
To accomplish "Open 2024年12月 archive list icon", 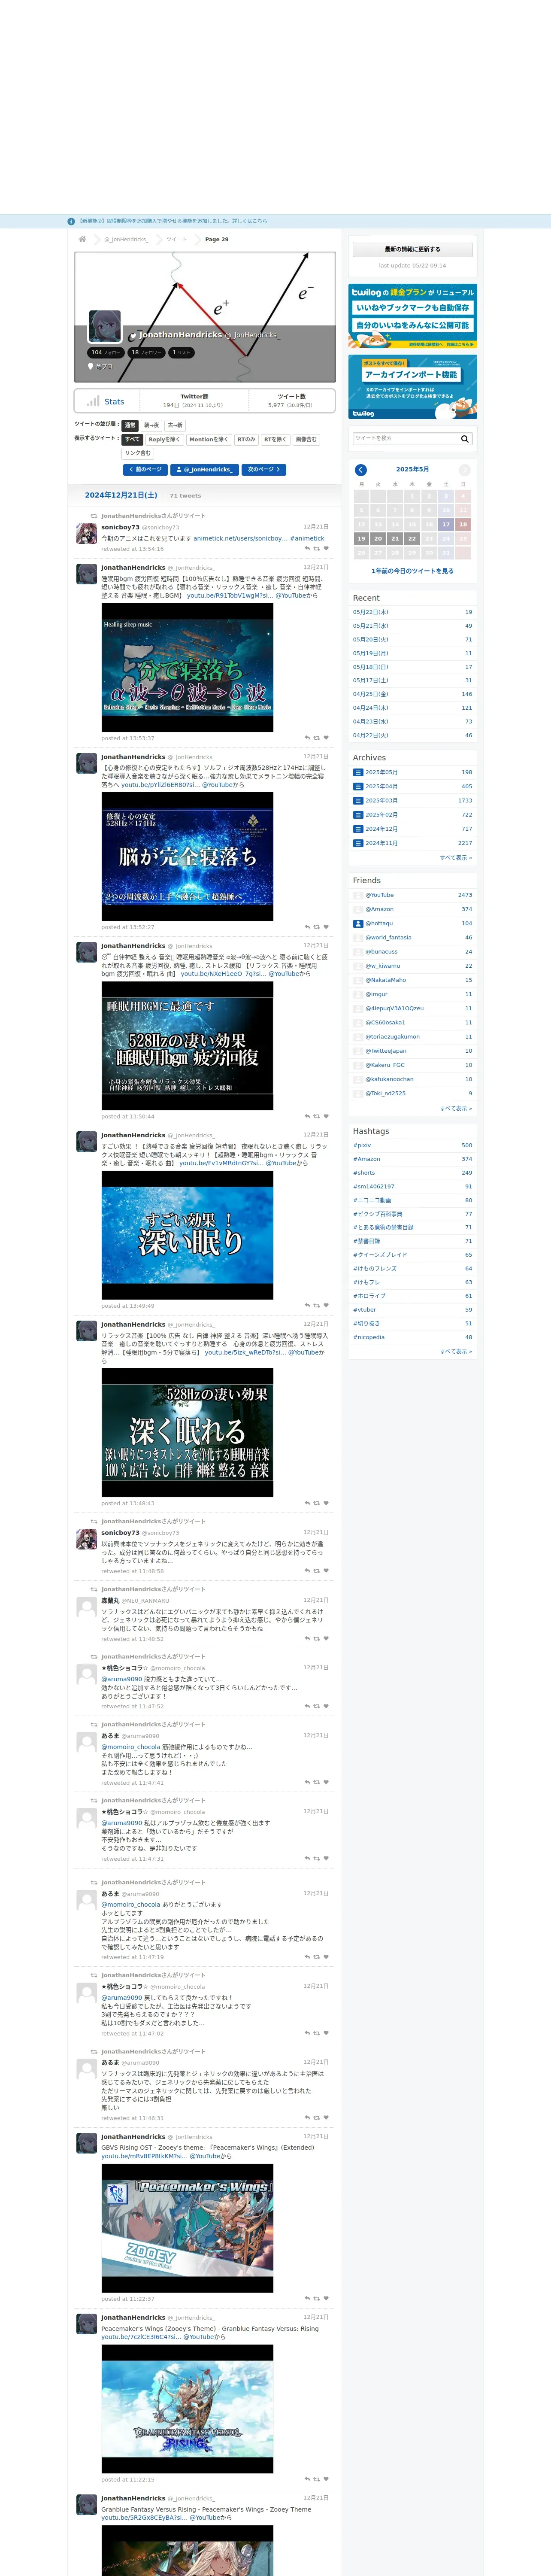I will (358, 828).
